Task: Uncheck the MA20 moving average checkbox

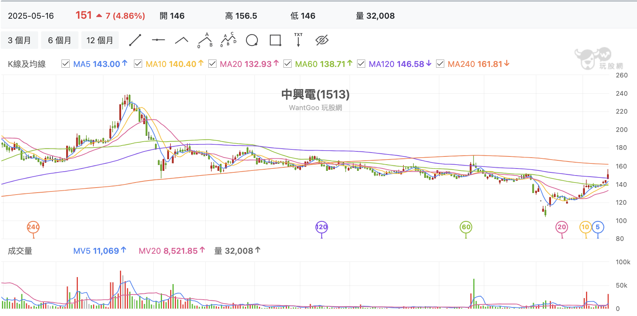Action: (x=212, y=64)
